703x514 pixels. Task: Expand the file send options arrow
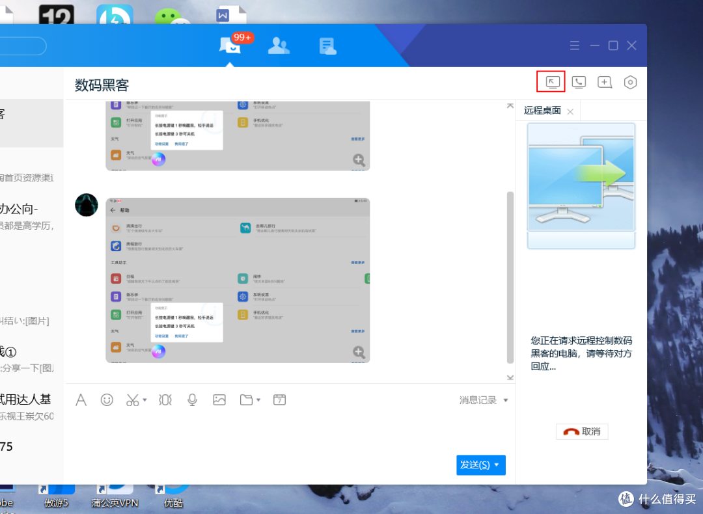click(258, 399)
